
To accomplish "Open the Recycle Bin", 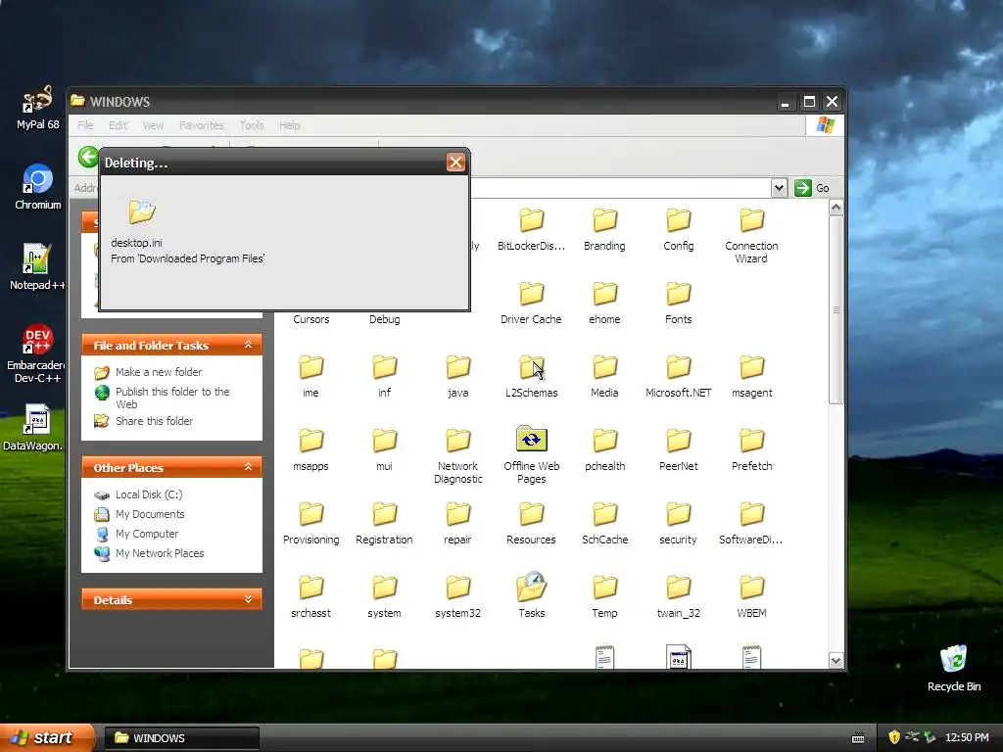I will pos(954,668).
